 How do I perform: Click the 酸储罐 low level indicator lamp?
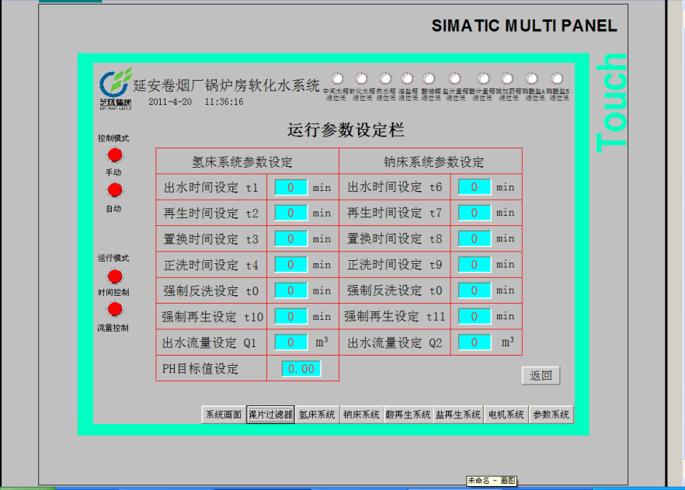point(429,78)
